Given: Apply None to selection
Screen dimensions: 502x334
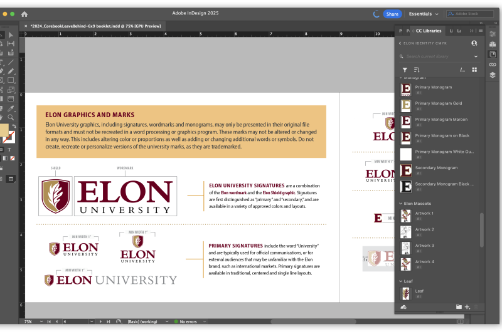Looking at the screenshot, I should (13, 158).
